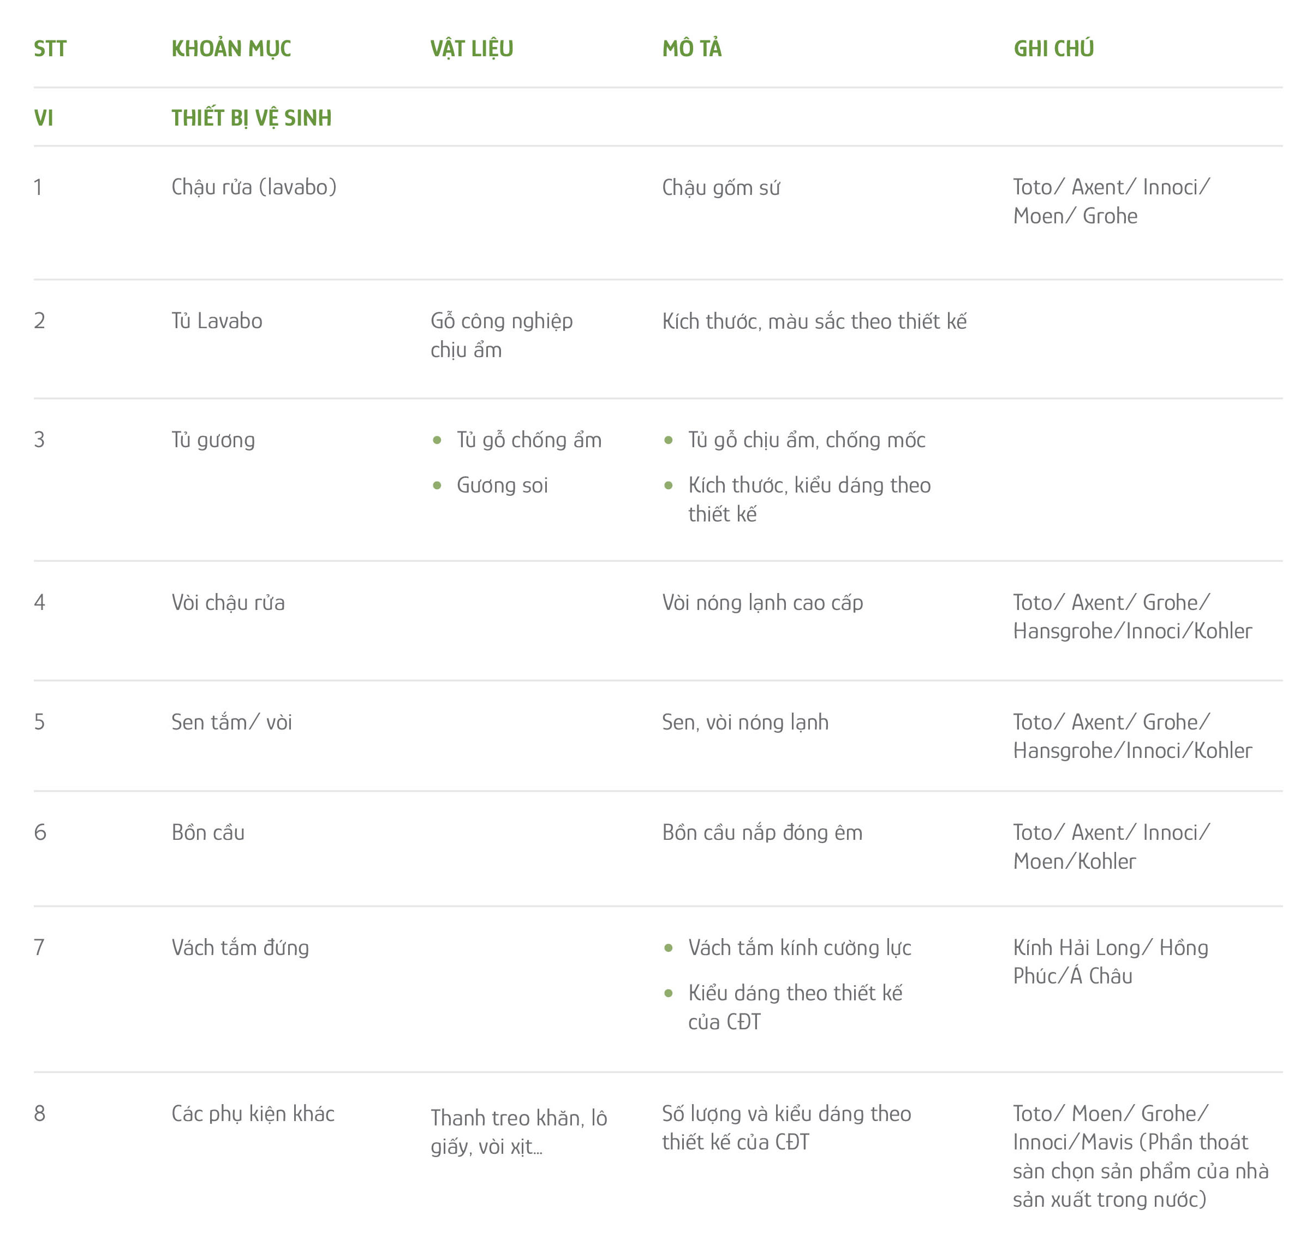
Task: Click the KHOẢN MỤC column header
Action: point(231,49)
